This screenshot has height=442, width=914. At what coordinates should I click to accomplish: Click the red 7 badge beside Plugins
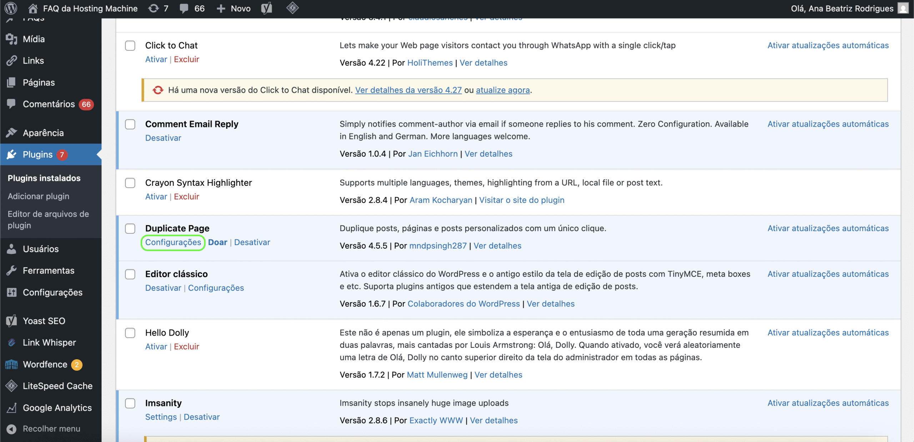point(62,154)
